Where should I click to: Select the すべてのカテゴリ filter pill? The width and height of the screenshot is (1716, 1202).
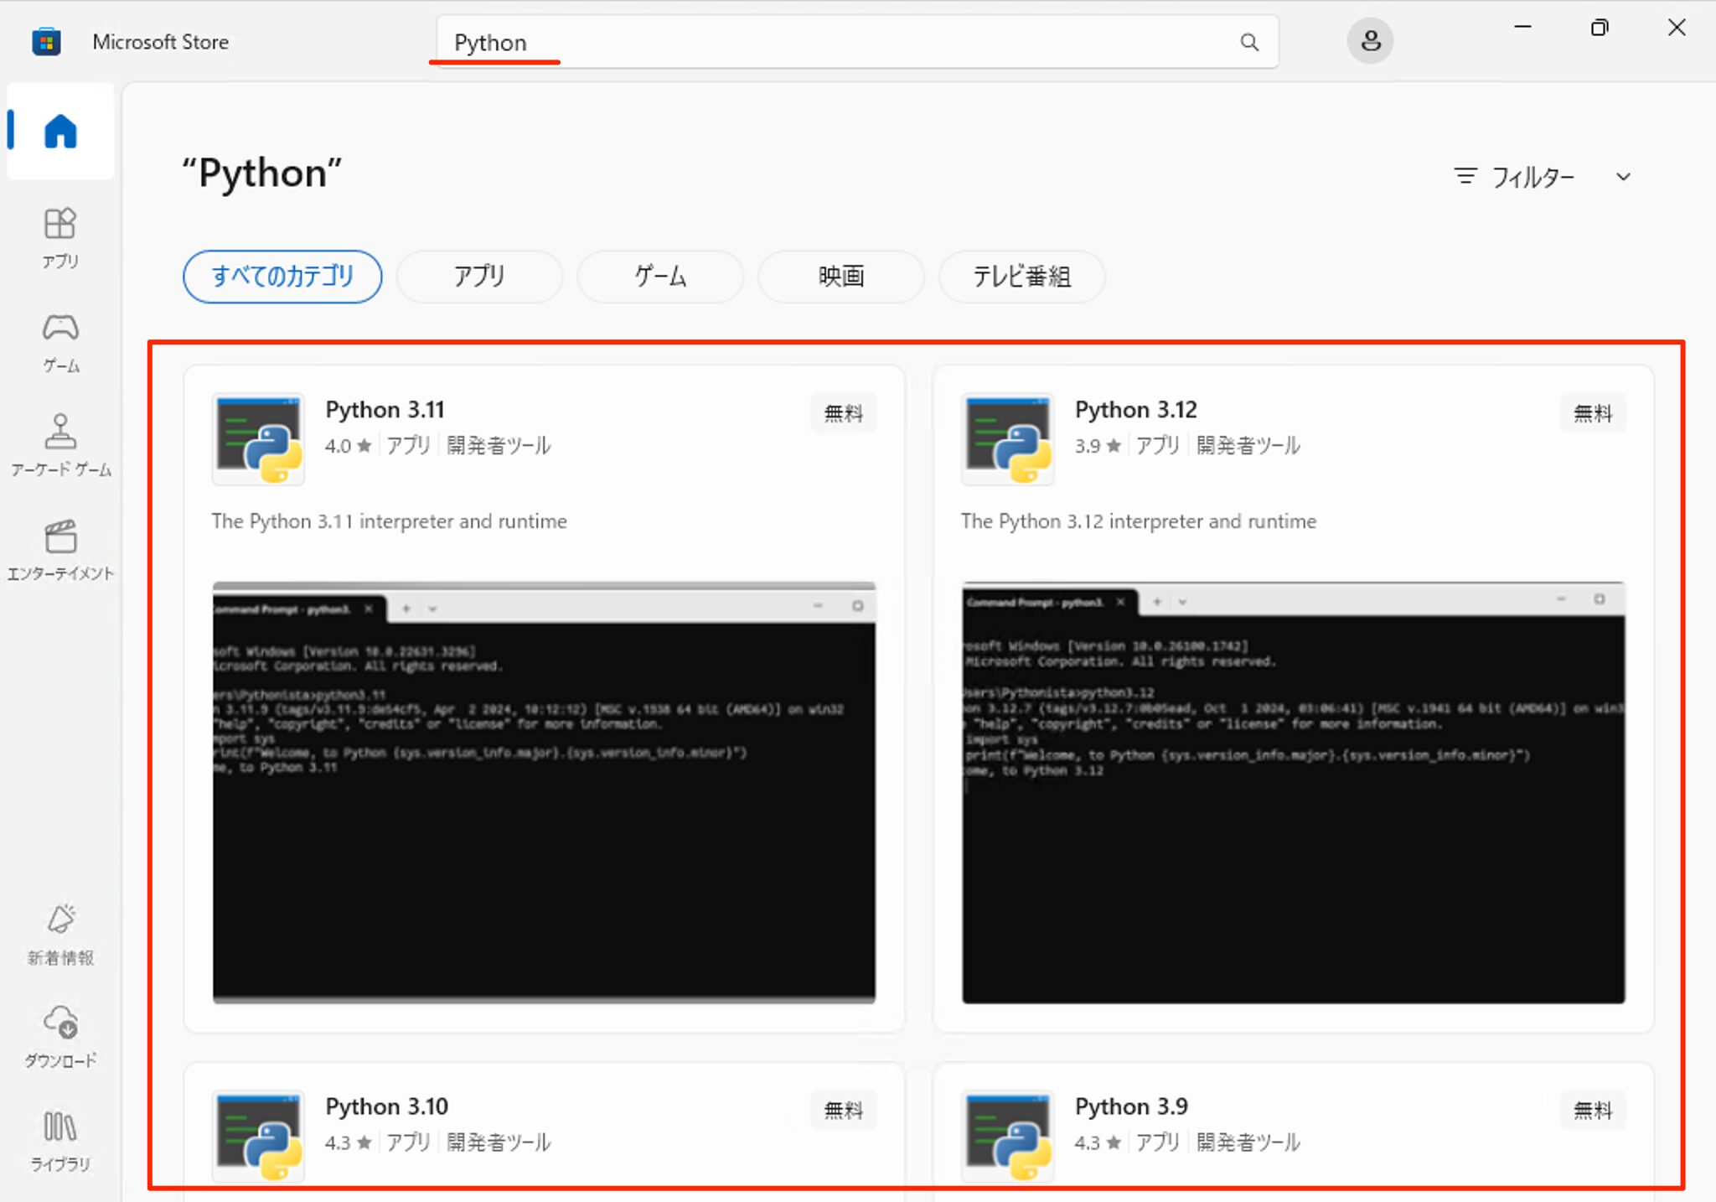[282, 277]
